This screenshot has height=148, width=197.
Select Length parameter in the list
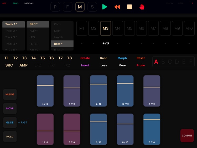(62, 37)
